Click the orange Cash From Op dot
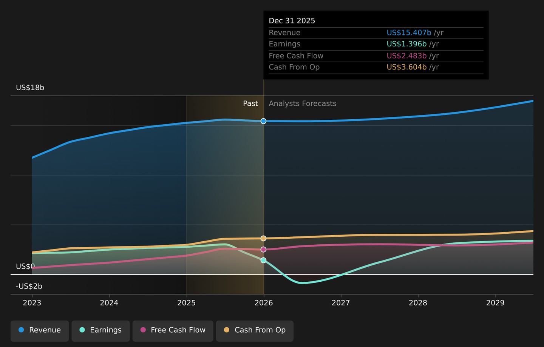This screenshot has height=347, width=544. click(x=227, y=330)
